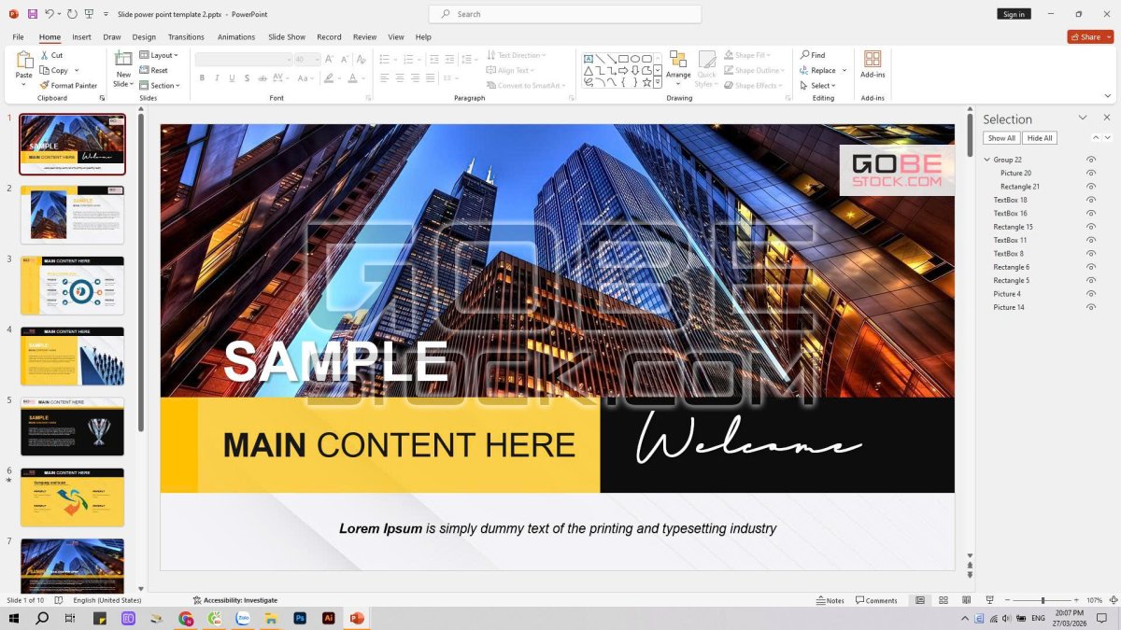Click the Cut scissors icon
This screenshot has height=630, width=1121.
click(x=44, y=55)
